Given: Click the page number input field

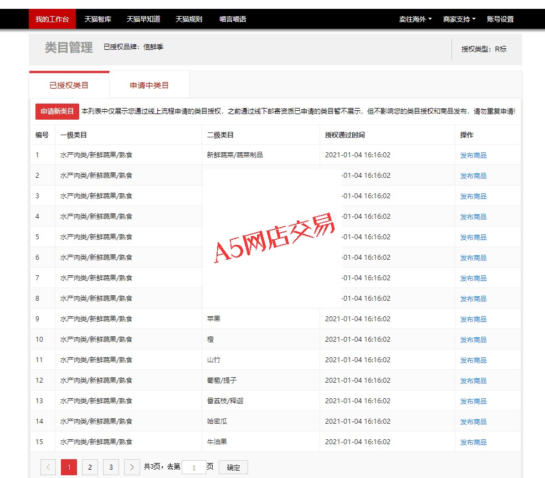Looking at the screenshot, I should (194, 467).
